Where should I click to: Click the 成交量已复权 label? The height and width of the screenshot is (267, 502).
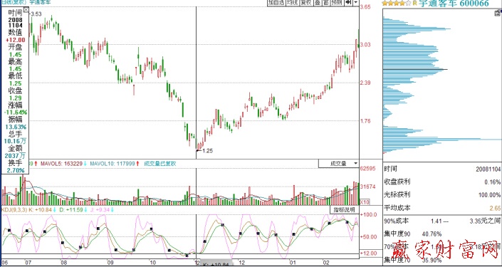coord(160,164)
